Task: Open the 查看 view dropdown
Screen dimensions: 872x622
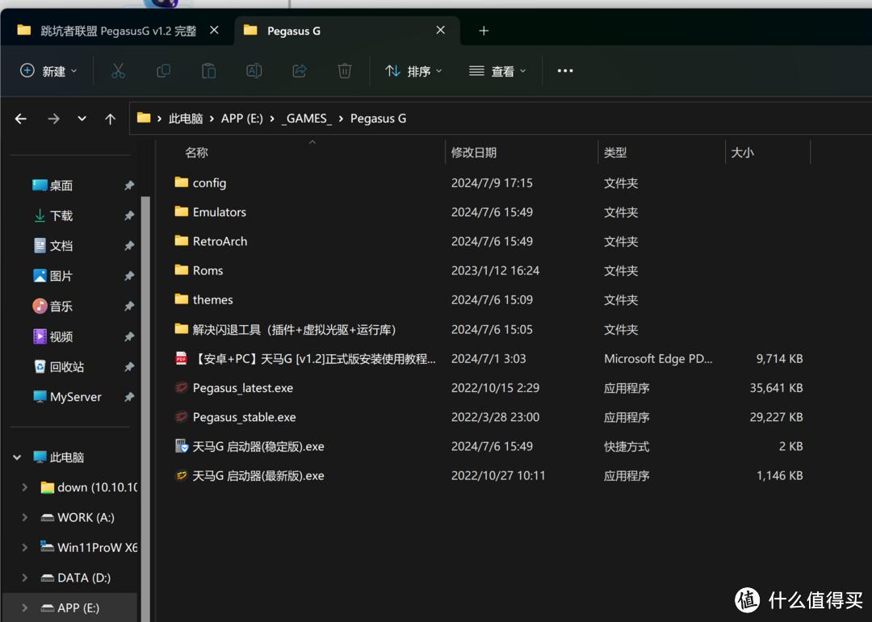Action: [497, 71]
